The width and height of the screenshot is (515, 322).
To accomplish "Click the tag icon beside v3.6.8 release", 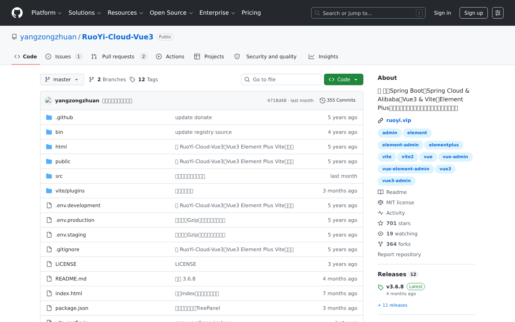I will [381, 287].
